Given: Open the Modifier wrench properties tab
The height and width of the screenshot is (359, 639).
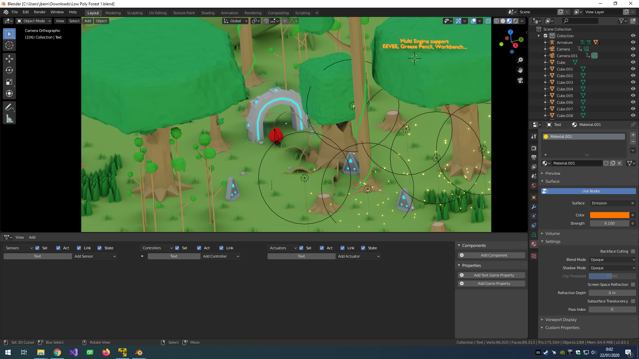Looking at the screenshot, I should pyautogui.click(x=534, y=207).
